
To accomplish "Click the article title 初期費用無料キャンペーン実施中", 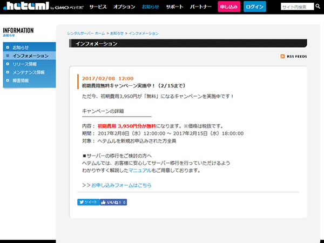I will tap(134, 85).
